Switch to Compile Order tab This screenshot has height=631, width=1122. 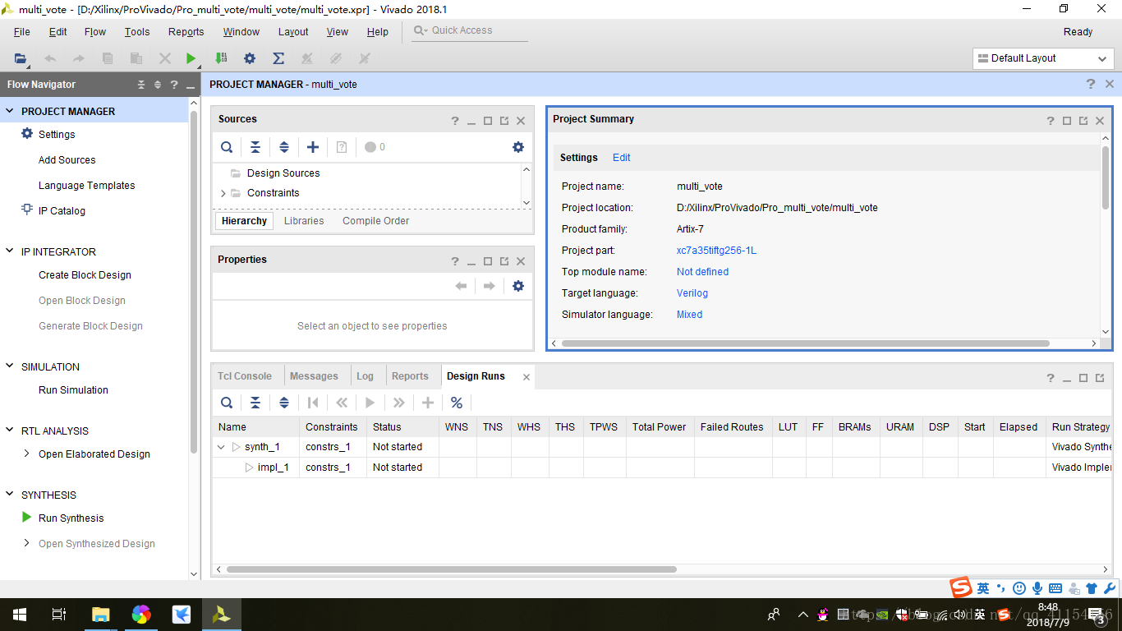[x=376, y=221]
